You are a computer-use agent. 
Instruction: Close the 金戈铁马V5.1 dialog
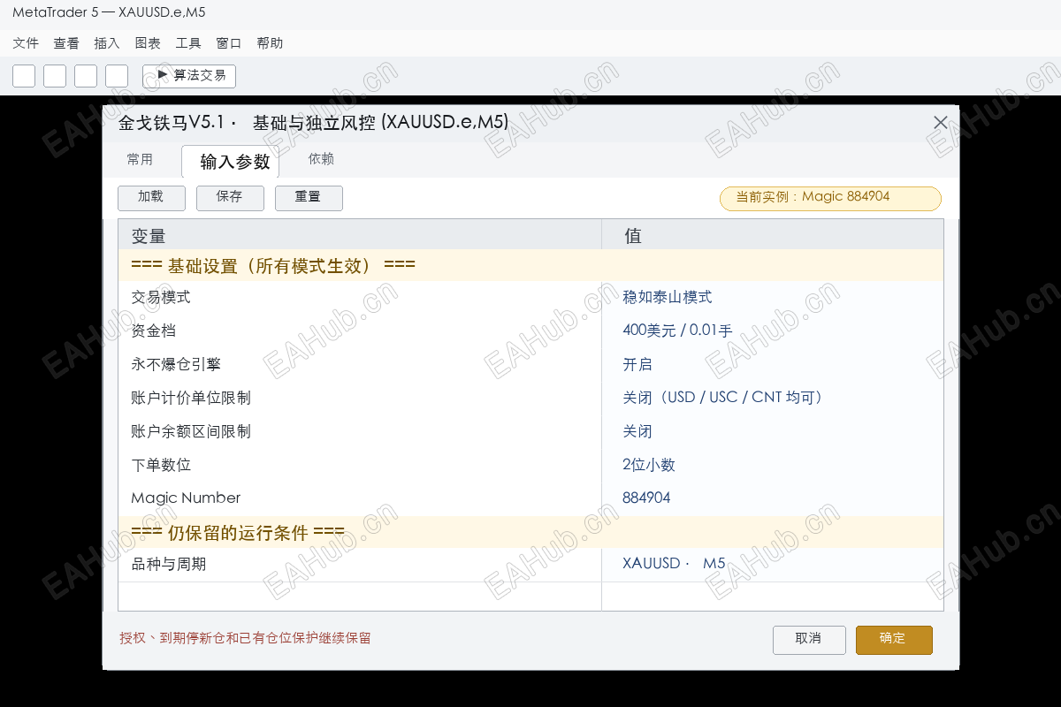click(941, 123)
